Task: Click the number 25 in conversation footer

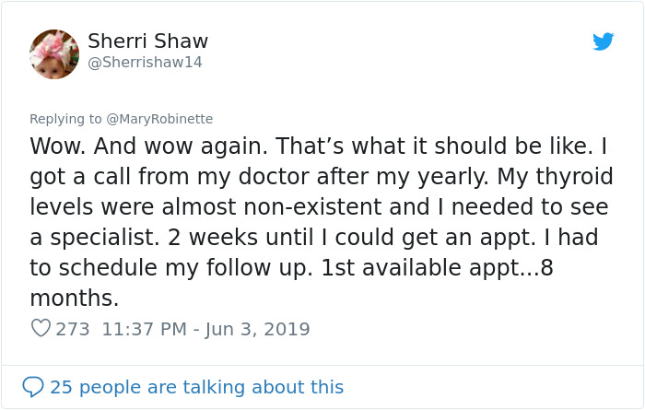Action: click(61, 387)
